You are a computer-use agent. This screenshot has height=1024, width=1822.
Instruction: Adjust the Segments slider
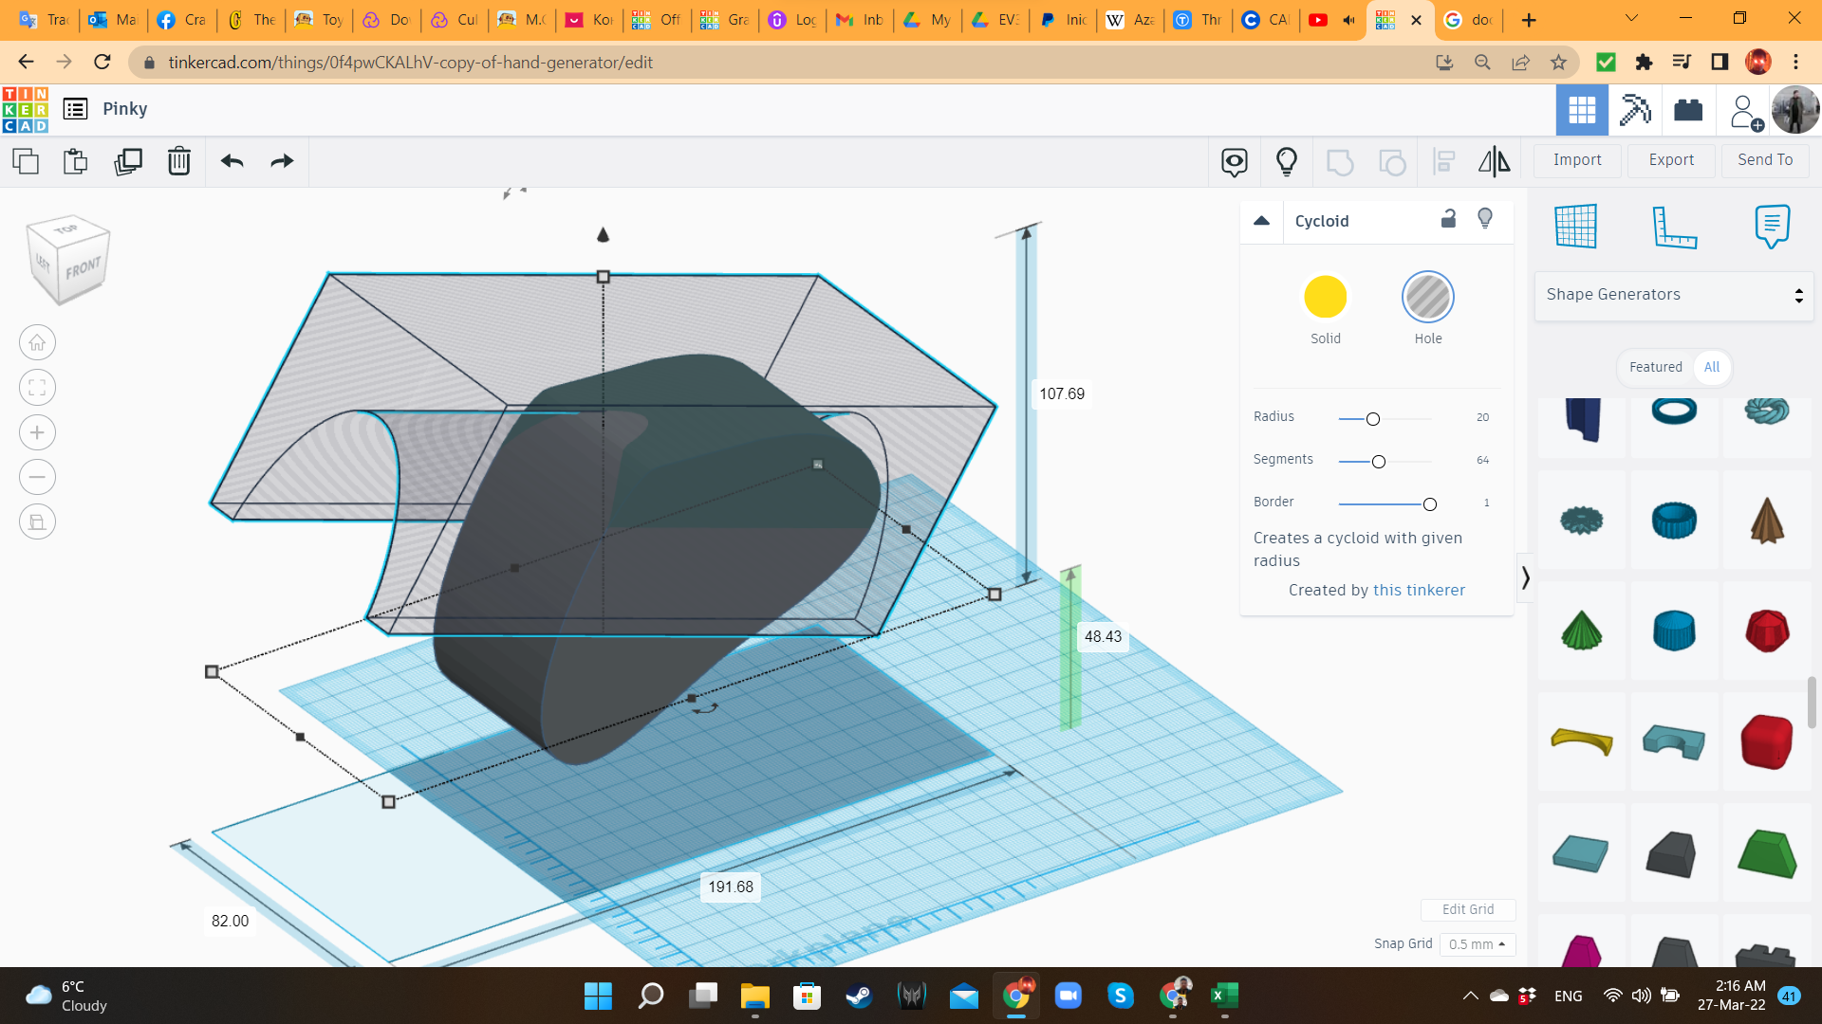1378,462
